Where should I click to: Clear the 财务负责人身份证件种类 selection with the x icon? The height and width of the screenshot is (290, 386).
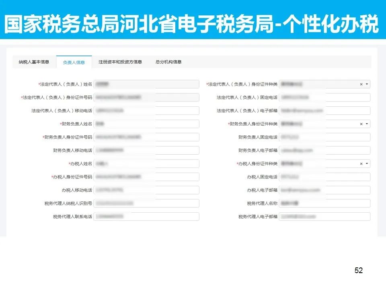coord(361,124)
